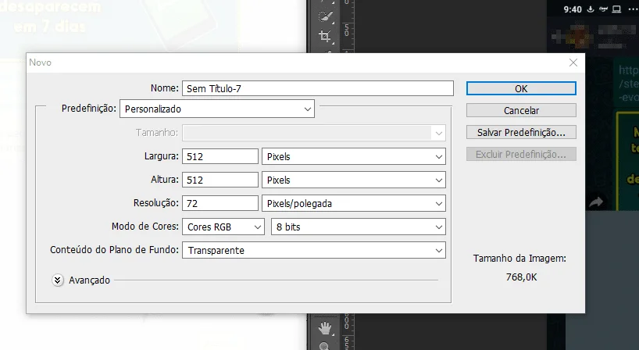Click the 9:40 clock time
639x350 pixels.
click(572, 9)
